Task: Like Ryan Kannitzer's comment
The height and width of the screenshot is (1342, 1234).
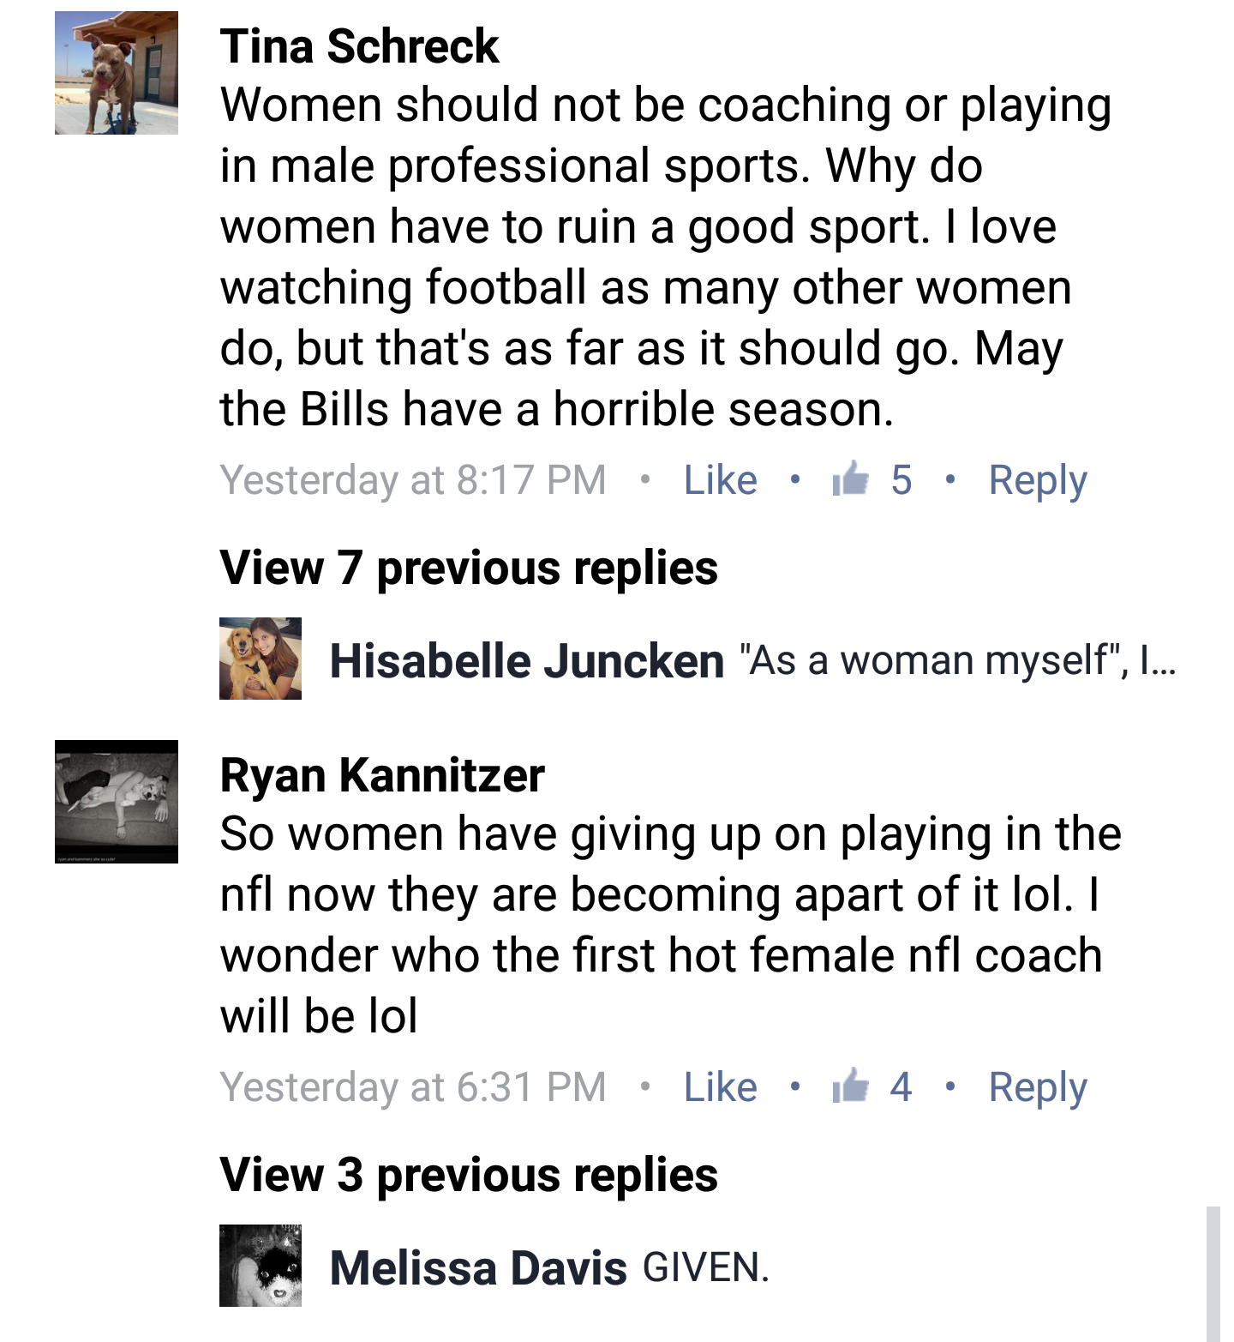Action: 720,1087
